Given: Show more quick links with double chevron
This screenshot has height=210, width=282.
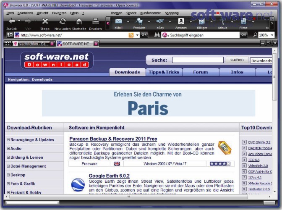Looking at the screenshot, I should 267,28.
